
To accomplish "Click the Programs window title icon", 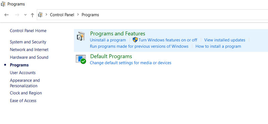I will pos(3,4).
